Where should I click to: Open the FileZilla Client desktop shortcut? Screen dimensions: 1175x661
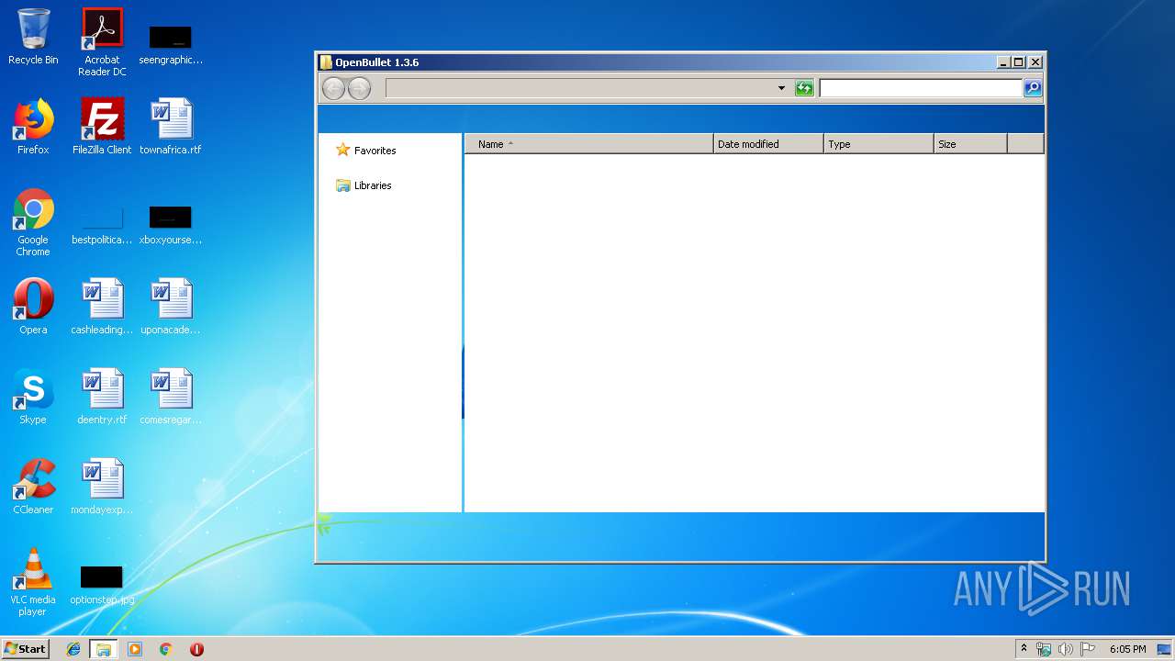click(102, 127)
